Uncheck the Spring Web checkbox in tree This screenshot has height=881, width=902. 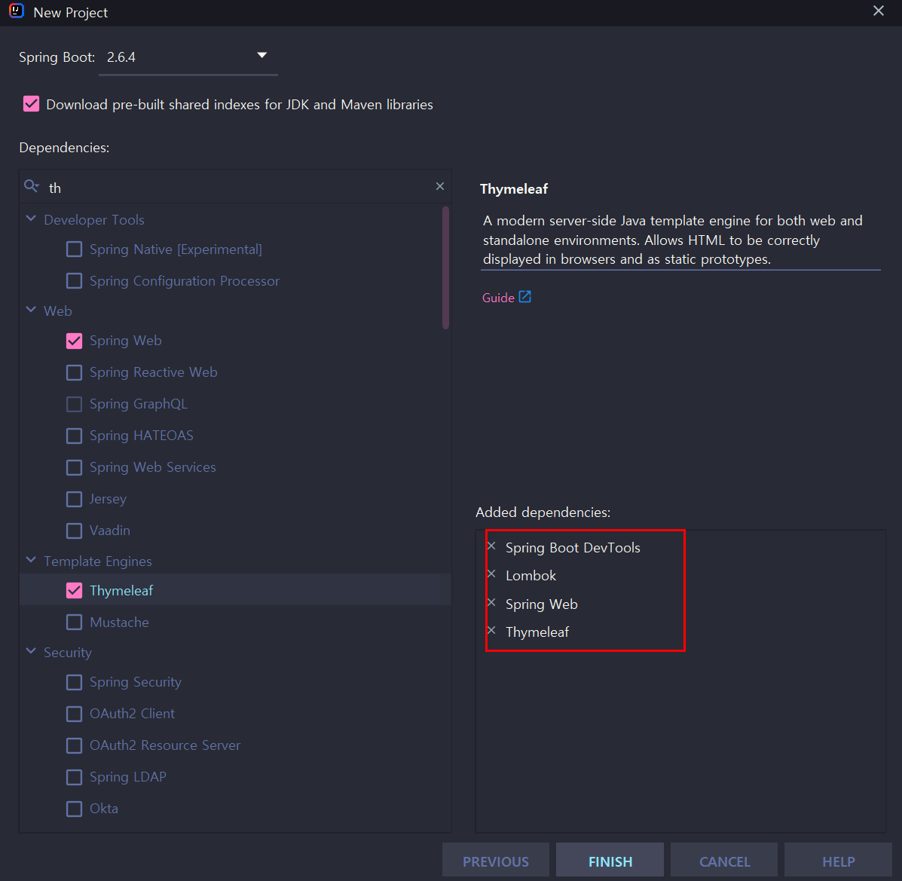(74, 341)
